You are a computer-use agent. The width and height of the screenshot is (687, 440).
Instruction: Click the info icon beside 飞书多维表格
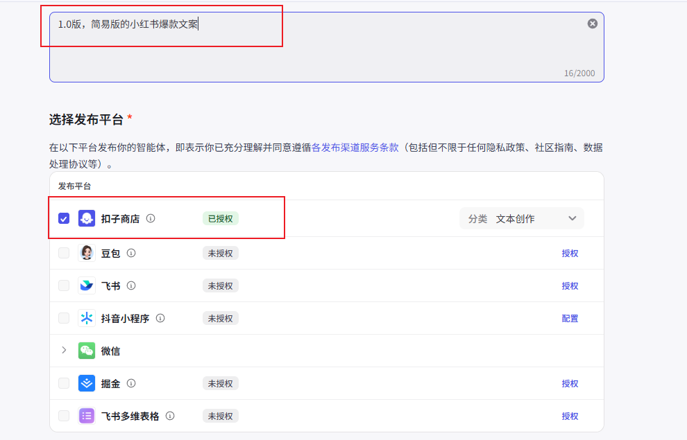170,416
